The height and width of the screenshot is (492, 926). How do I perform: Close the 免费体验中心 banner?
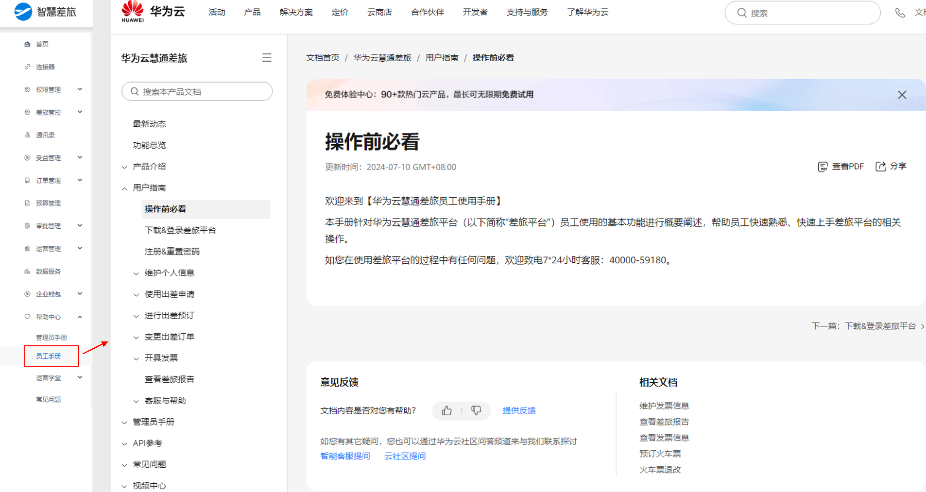coord(902,95)
